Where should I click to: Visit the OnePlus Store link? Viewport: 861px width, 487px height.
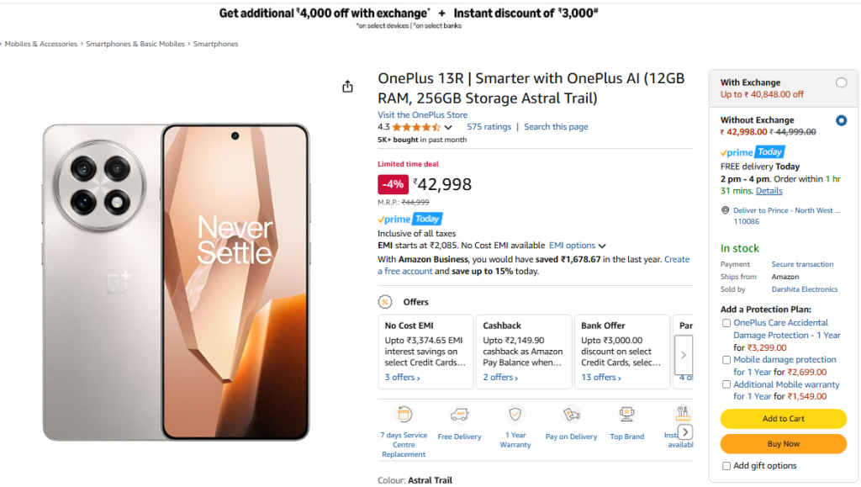(422, 114)
